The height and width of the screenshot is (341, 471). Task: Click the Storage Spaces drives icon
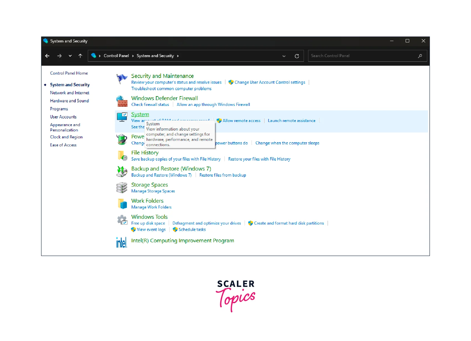coord(122,188)
